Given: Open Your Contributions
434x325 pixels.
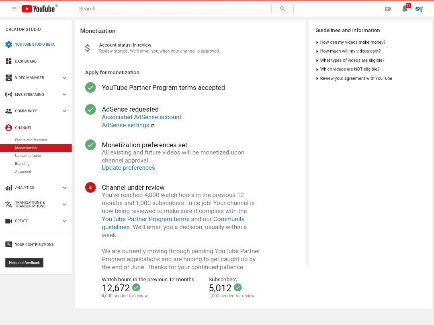Looking at the screenshot, I should click(x=34, y=245).
